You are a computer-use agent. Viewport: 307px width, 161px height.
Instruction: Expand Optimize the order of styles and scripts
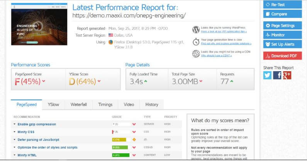(47, 147)
